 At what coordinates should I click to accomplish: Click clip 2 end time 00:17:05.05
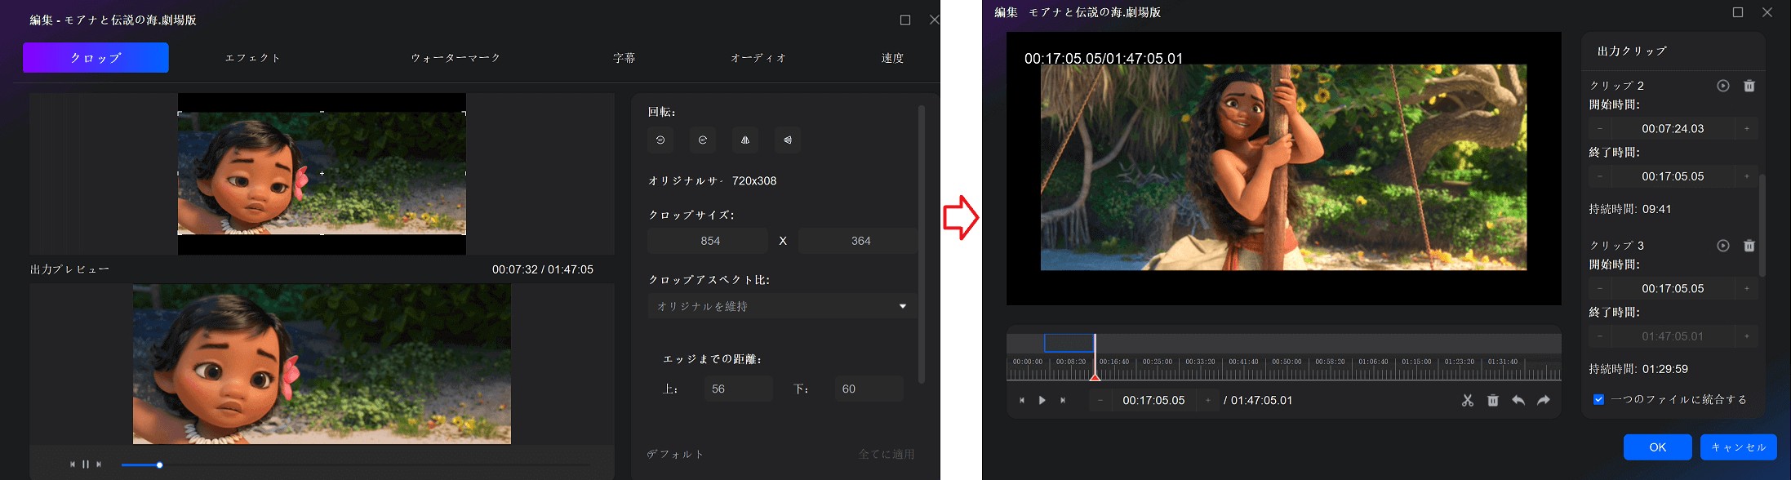[1673, 176]
